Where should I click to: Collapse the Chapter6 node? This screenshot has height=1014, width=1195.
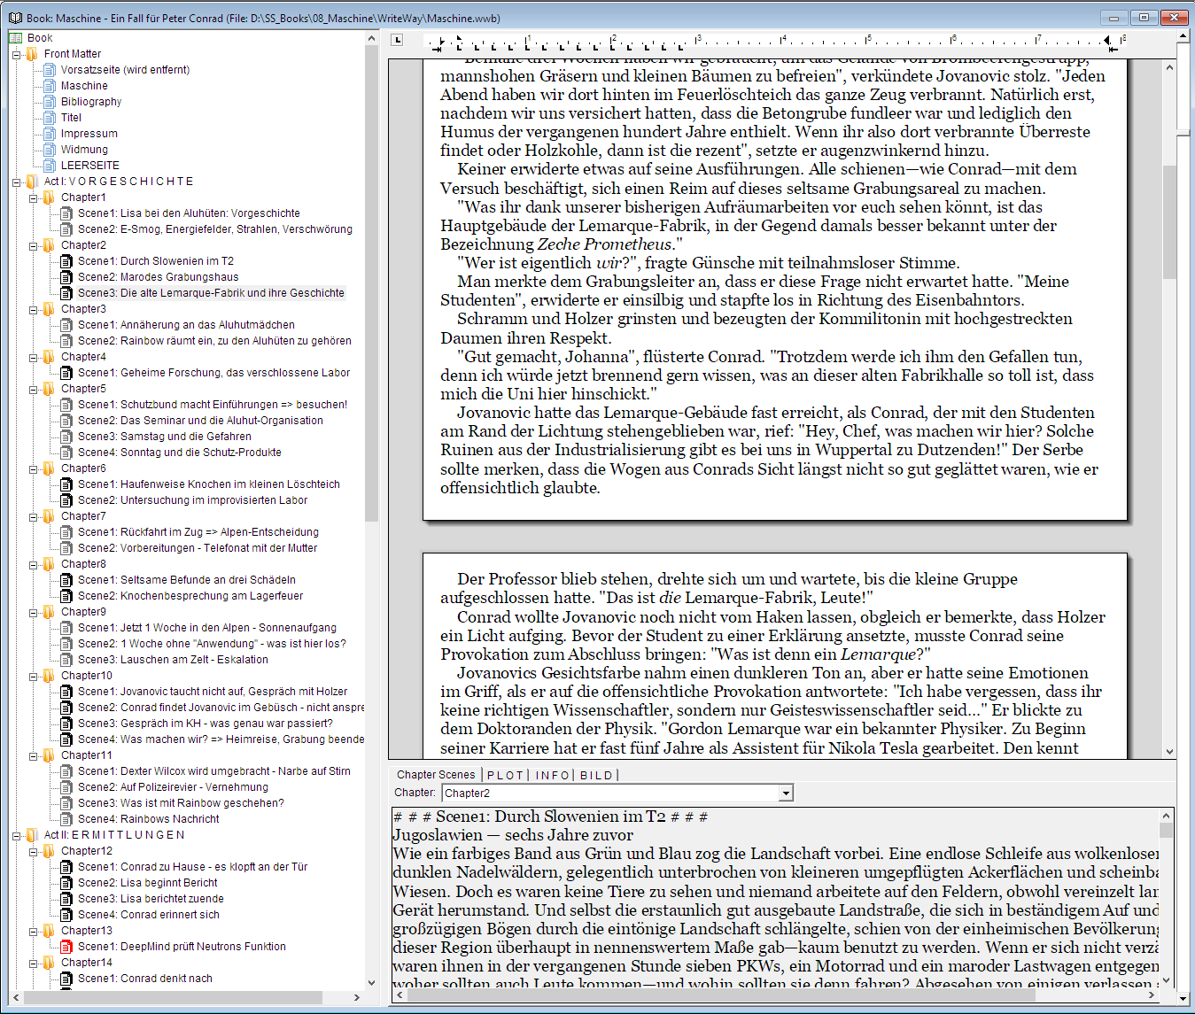pyautogui.click(x=33, y=468)
